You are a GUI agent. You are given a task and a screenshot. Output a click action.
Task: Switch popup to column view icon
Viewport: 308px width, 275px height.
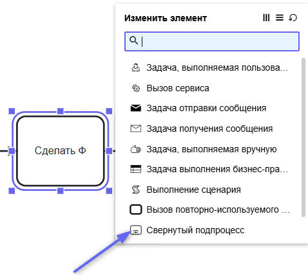coord(266,17)
